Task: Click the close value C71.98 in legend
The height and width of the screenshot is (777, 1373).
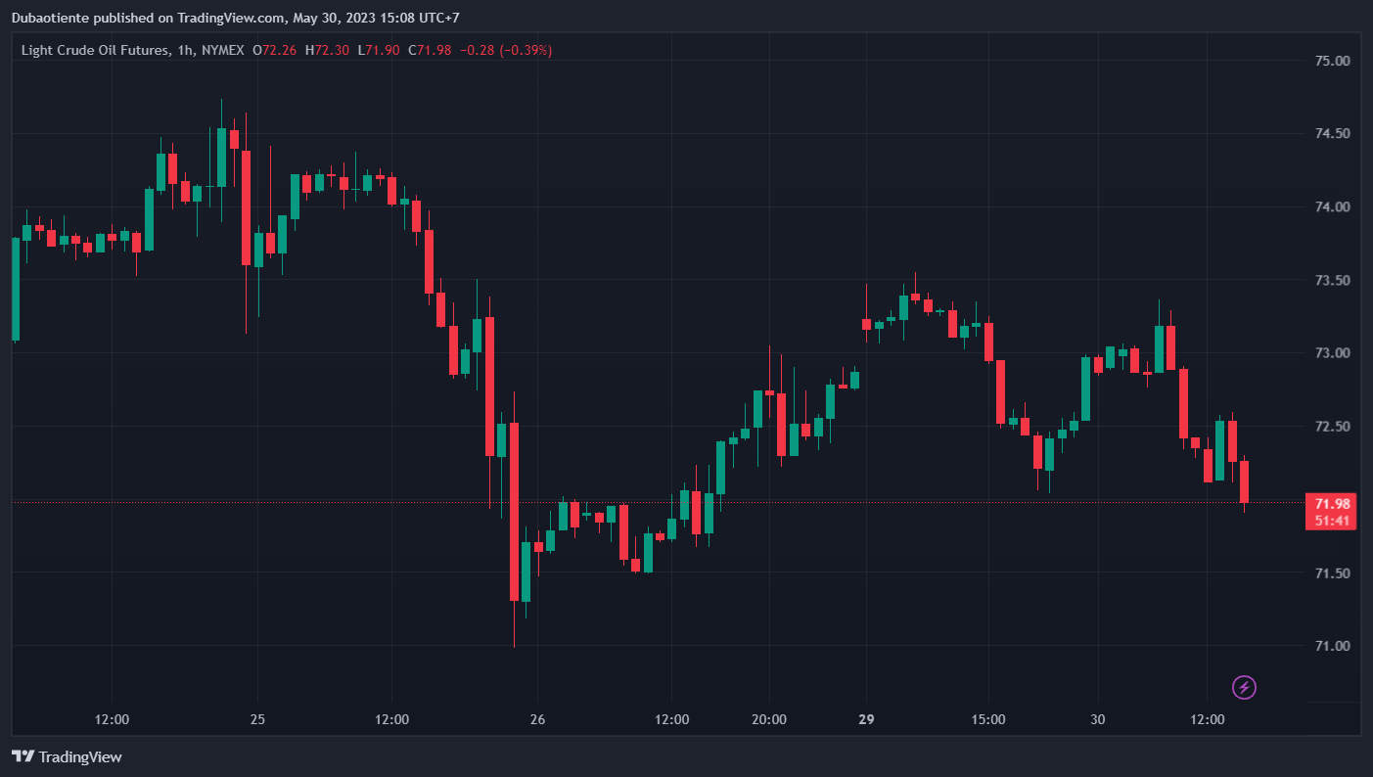Action: tap(430, 50)
